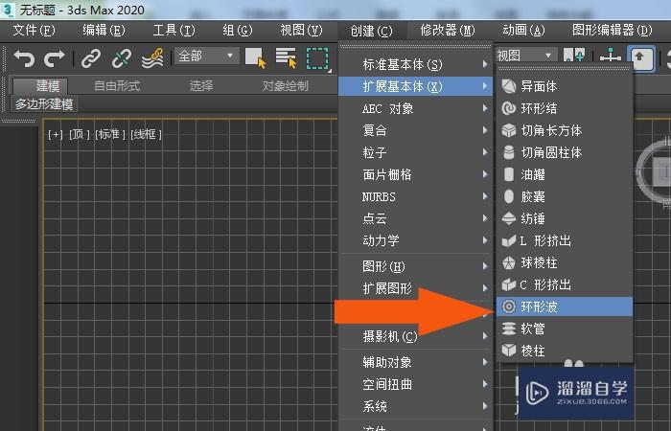Click the 球棱柱 gengon icon
Screen dimensions: 671x431
[x=509, y=262]
